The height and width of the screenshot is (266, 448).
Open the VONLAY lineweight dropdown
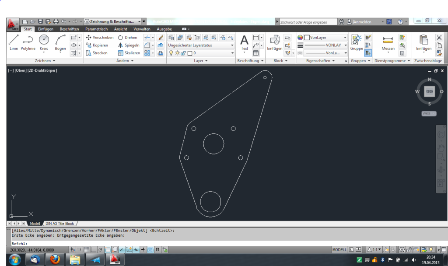tap(325, 45)
